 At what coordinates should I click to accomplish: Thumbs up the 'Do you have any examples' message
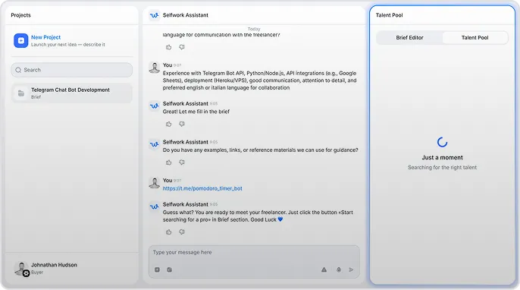pos(168,162)
